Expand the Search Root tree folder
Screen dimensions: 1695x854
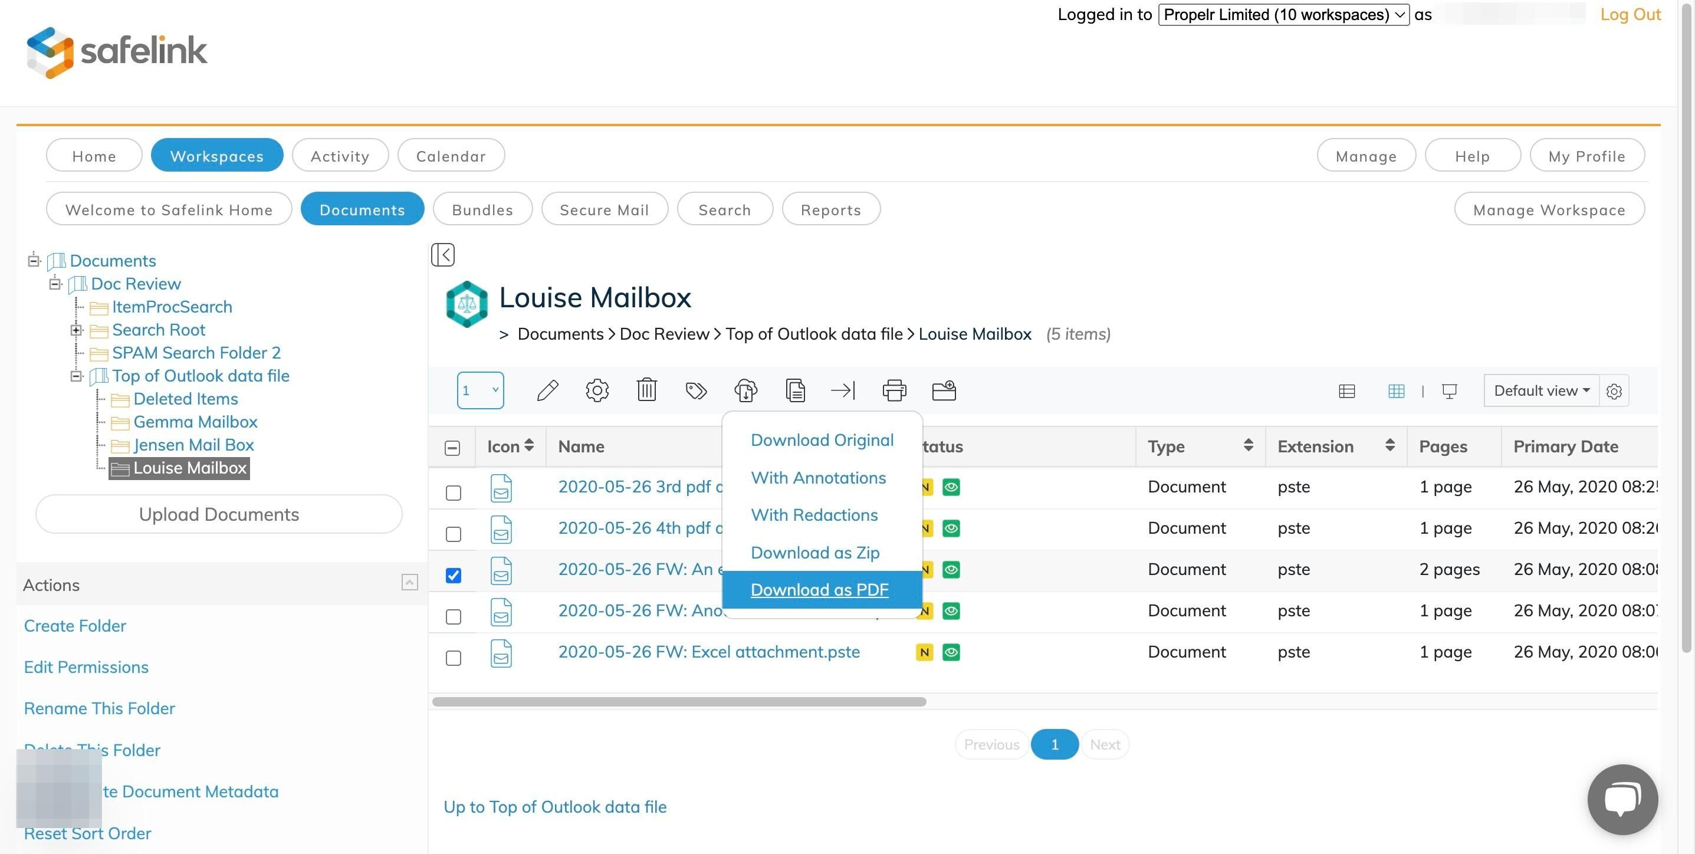[x=76, y=330]
